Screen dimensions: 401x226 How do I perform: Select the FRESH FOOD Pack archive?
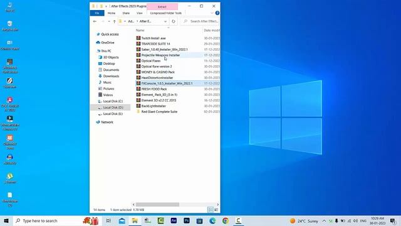point(154,89)
